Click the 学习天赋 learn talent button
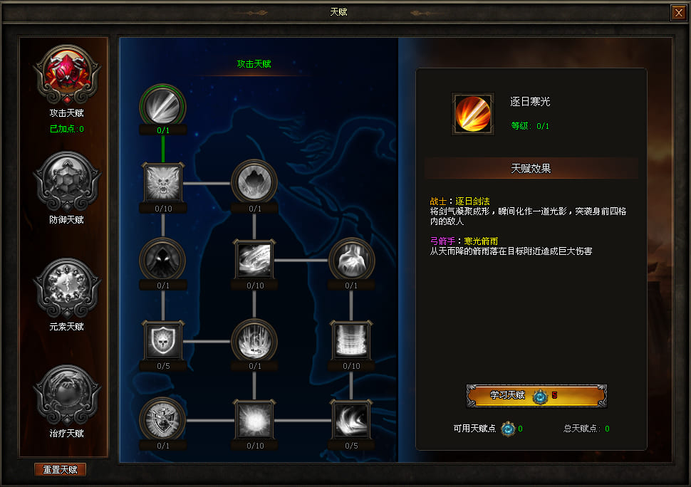 [536, 395]
